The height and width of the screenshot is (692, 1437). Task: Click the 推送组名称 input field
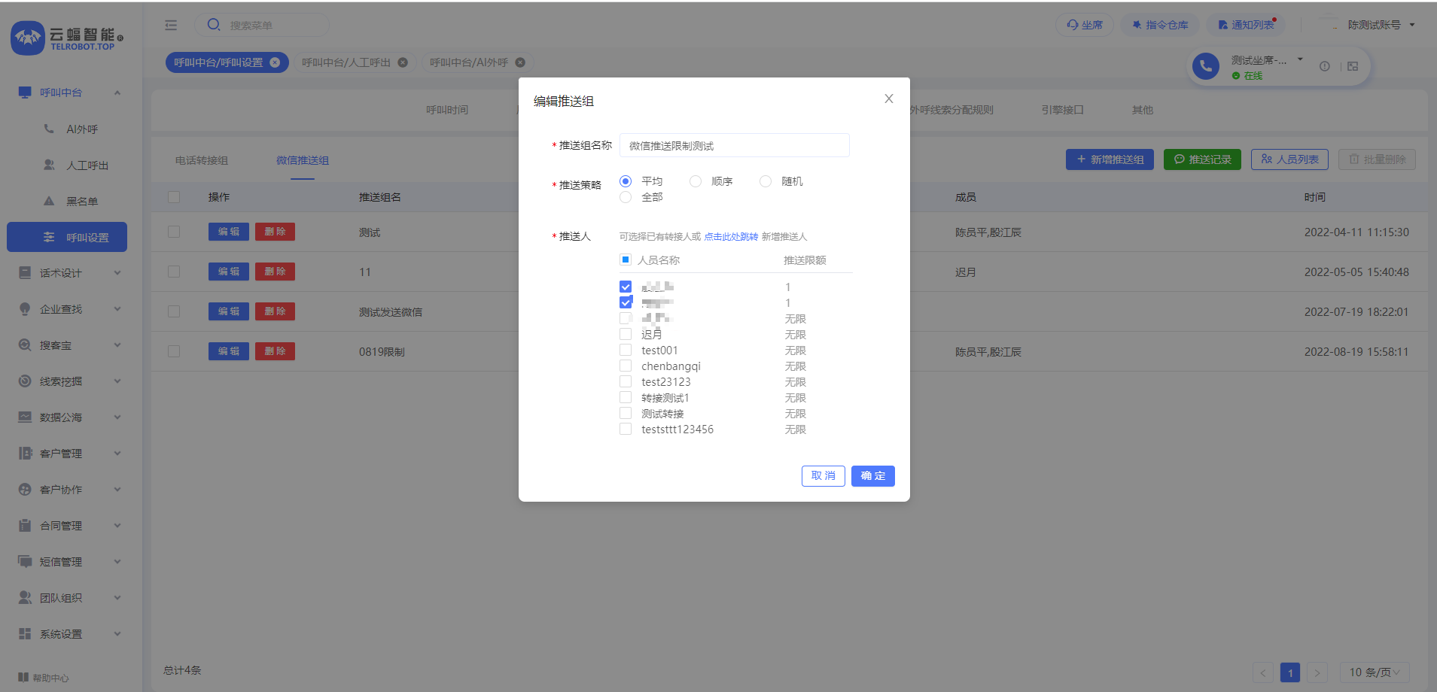pos(735,145)
